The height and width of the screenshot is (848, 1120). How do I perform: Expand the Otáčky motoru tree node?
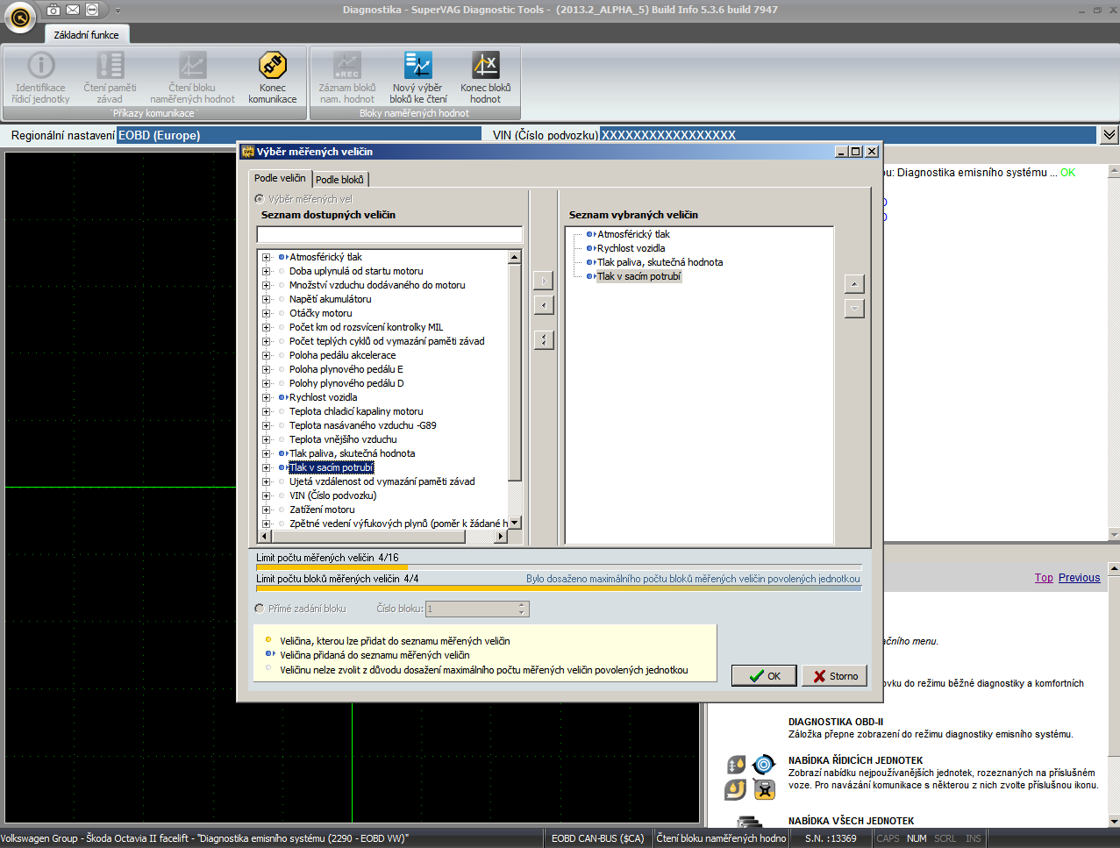pyautogui.click(x=266, y=313)
